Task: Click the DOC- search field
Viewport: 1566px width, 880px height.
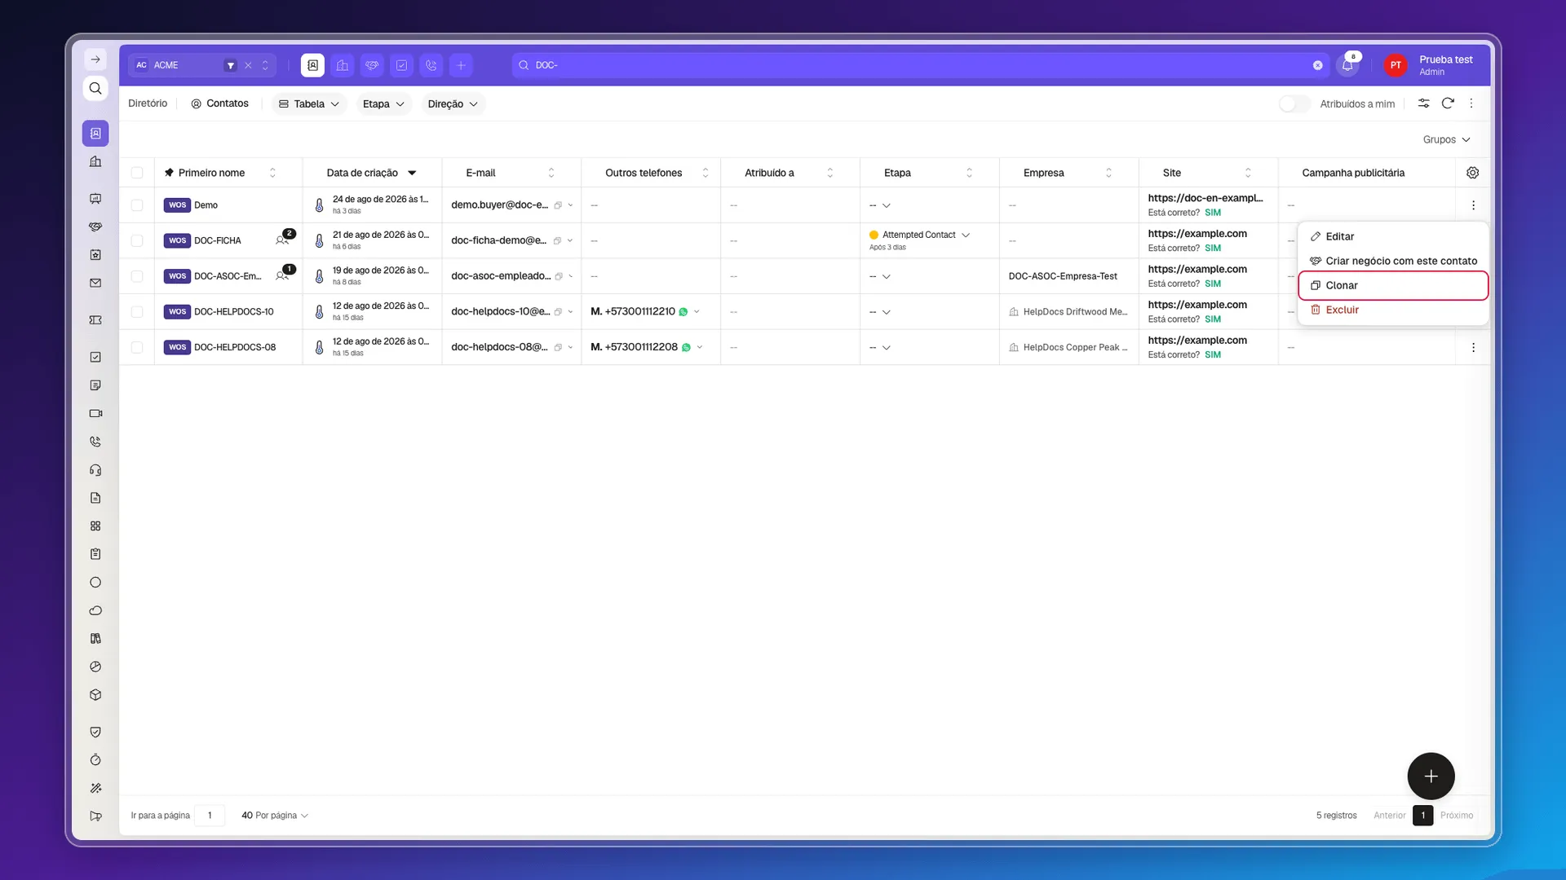Action: click(919, 65)
